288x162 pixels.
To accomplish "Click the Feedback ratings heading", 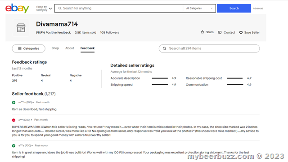I will coord(29,62).
